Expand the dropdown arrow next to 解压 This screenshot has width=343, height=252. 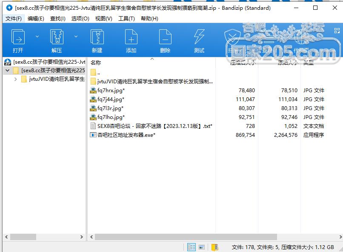76,37
